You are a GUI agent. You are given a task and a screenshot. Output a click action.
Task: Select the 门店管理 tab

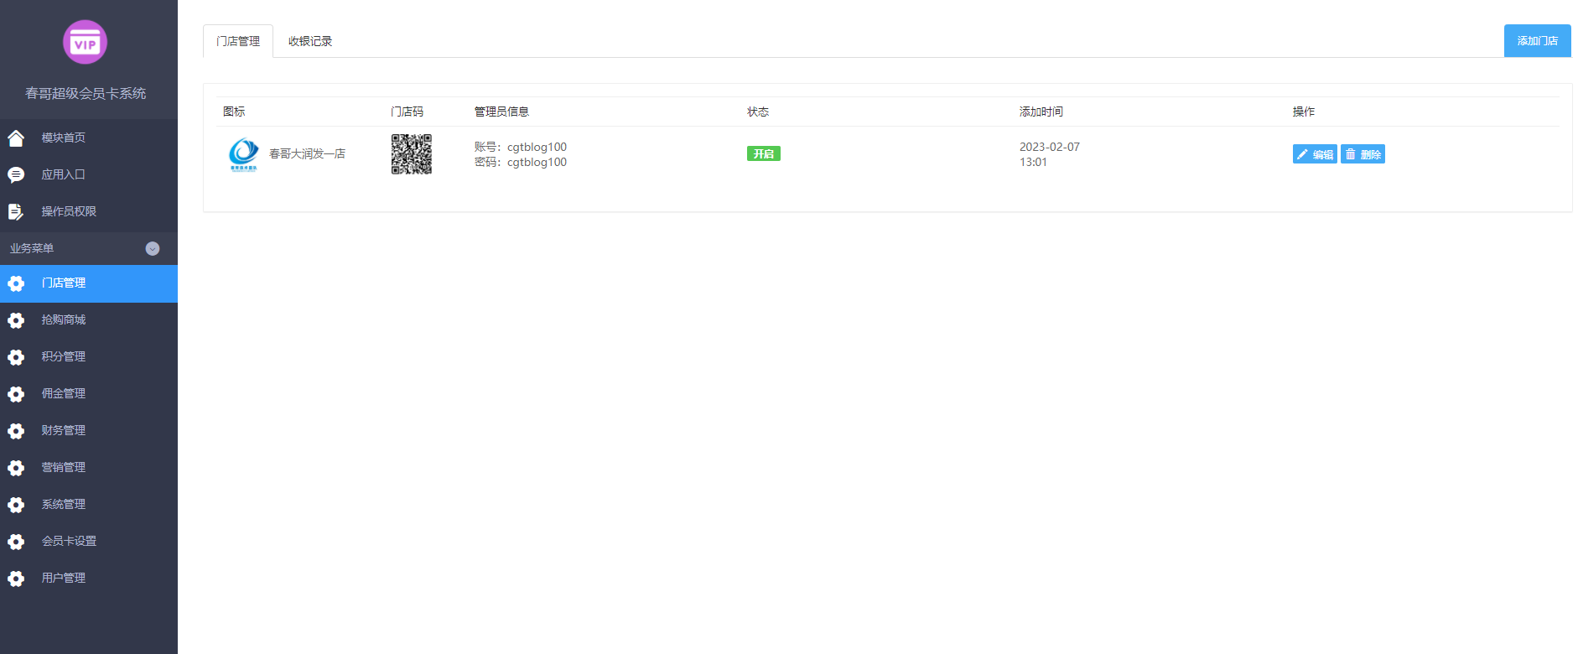(238, 41)
